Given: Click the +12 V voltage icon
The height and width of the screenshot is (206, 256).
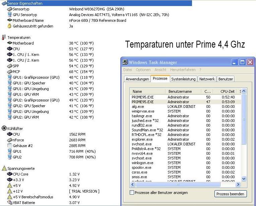Looking at the screenshot, I should tap(10, 191).
